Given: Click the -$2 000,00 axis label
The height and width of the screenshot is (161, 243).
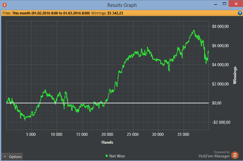Looking at the screenshot, I should click(x=221, y=122).
